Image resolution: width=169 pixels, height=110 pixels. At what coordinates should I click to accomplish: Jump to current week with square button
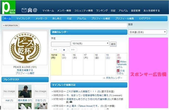point(64,50)
